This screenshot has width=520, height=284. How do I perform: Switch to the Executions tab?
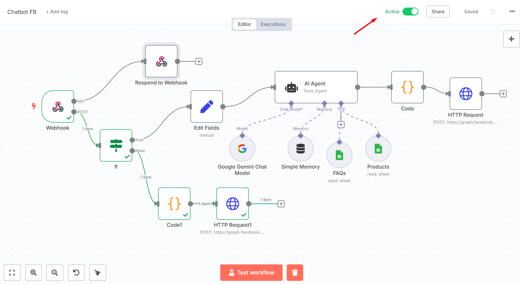pyautogui.click(x=273, y=24)
